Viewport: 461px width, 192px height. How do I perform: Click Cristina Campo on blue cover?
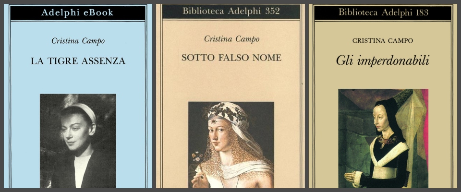click(78, 41)
